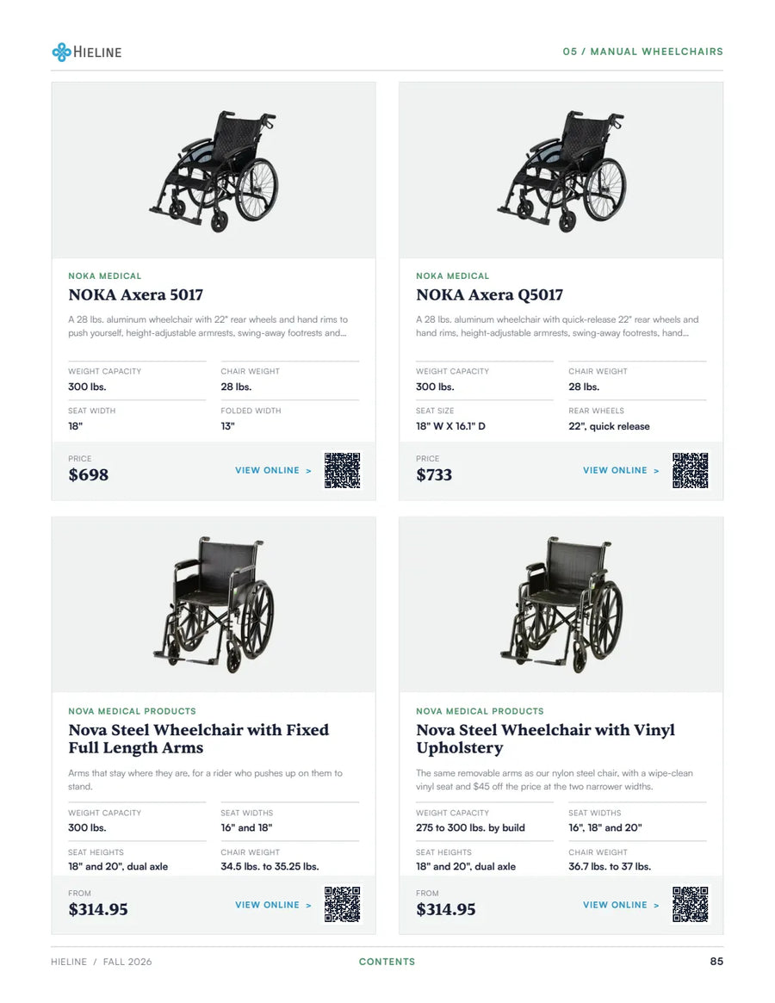
Task: Click the Hieline logo icon
Action: pyautogui.click(x=61, y=52)
